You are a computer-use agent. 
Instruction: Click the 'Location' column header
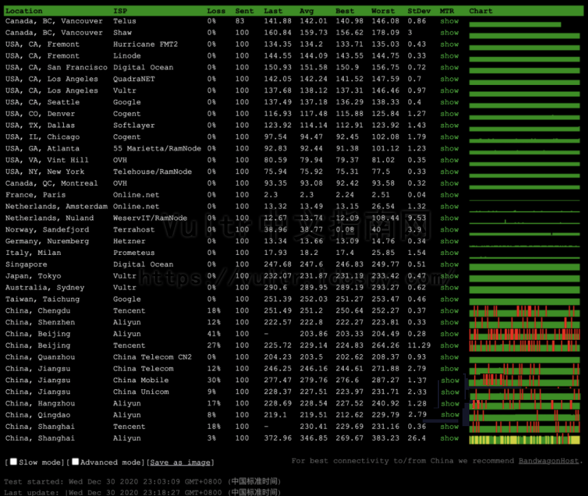[24, 11]
